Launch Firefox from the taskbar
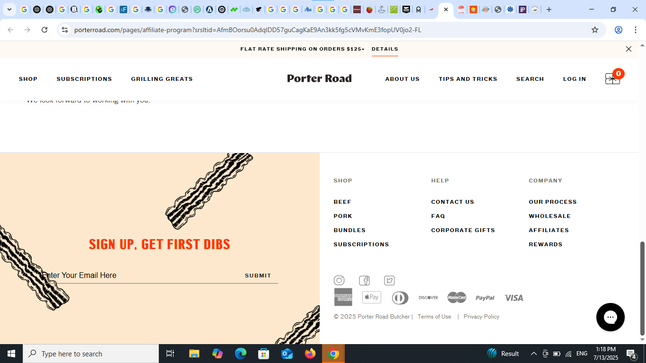This screenshot has width=646, height=363. (310, 354)
